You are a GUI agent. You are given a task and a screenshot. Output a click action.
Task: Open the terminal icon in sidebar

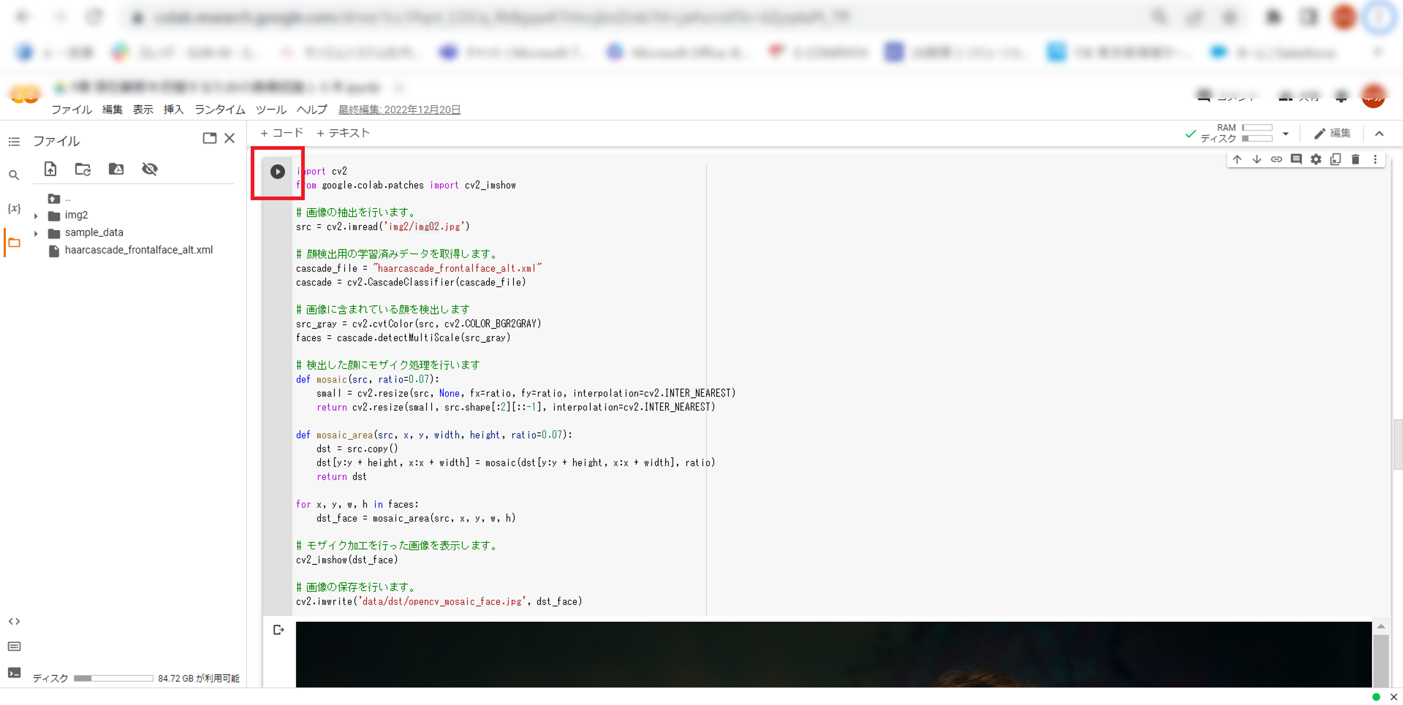[x=14, y=672]
